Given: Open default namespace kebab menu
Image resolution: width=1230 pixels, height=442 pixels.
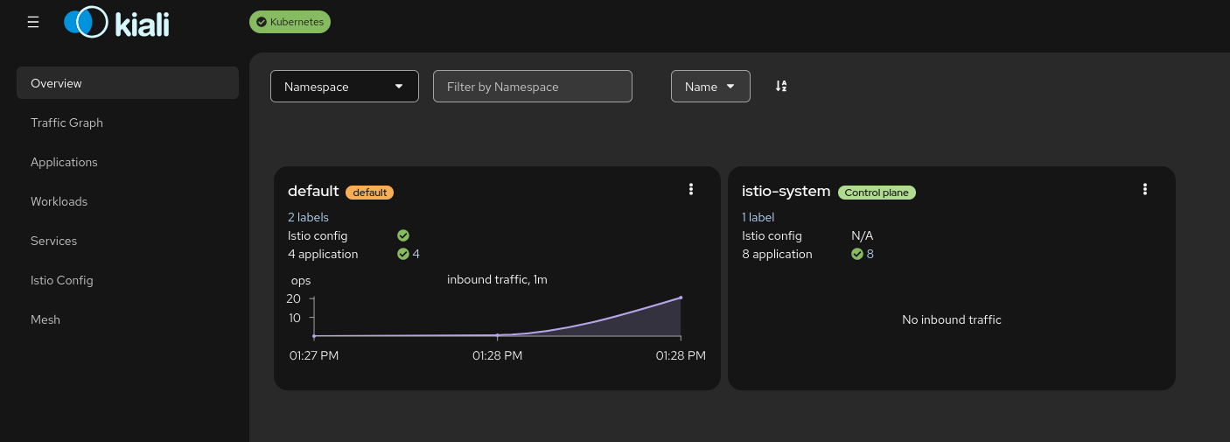Looking at the screenshot, I should [x=691, y=189].
